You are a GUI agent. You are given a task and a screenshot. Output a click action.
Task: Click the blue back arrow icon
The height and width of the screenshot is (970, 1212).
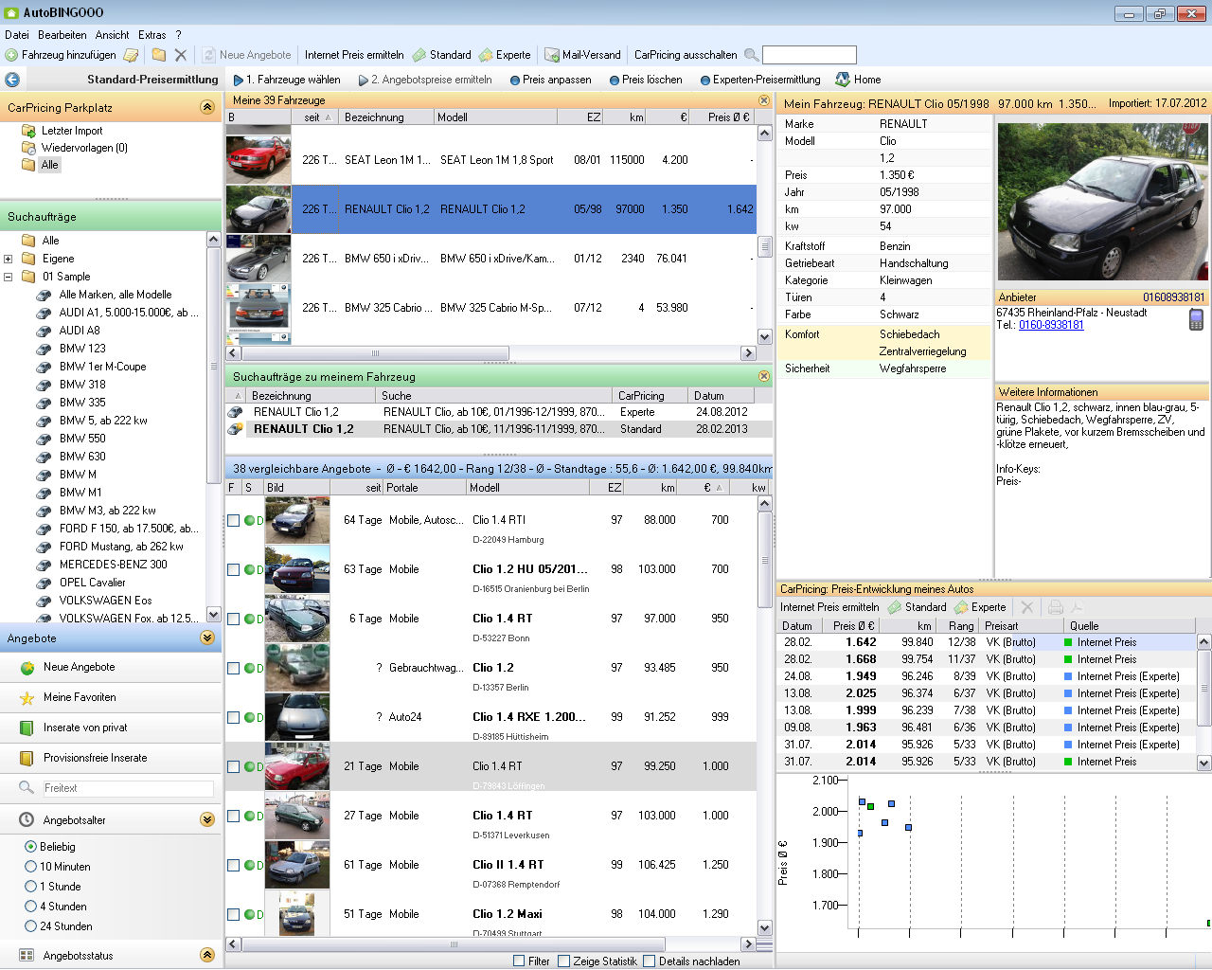12,80
